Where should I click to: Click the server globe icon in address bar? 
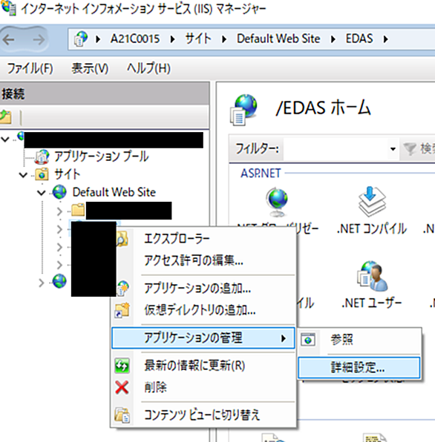81,39
